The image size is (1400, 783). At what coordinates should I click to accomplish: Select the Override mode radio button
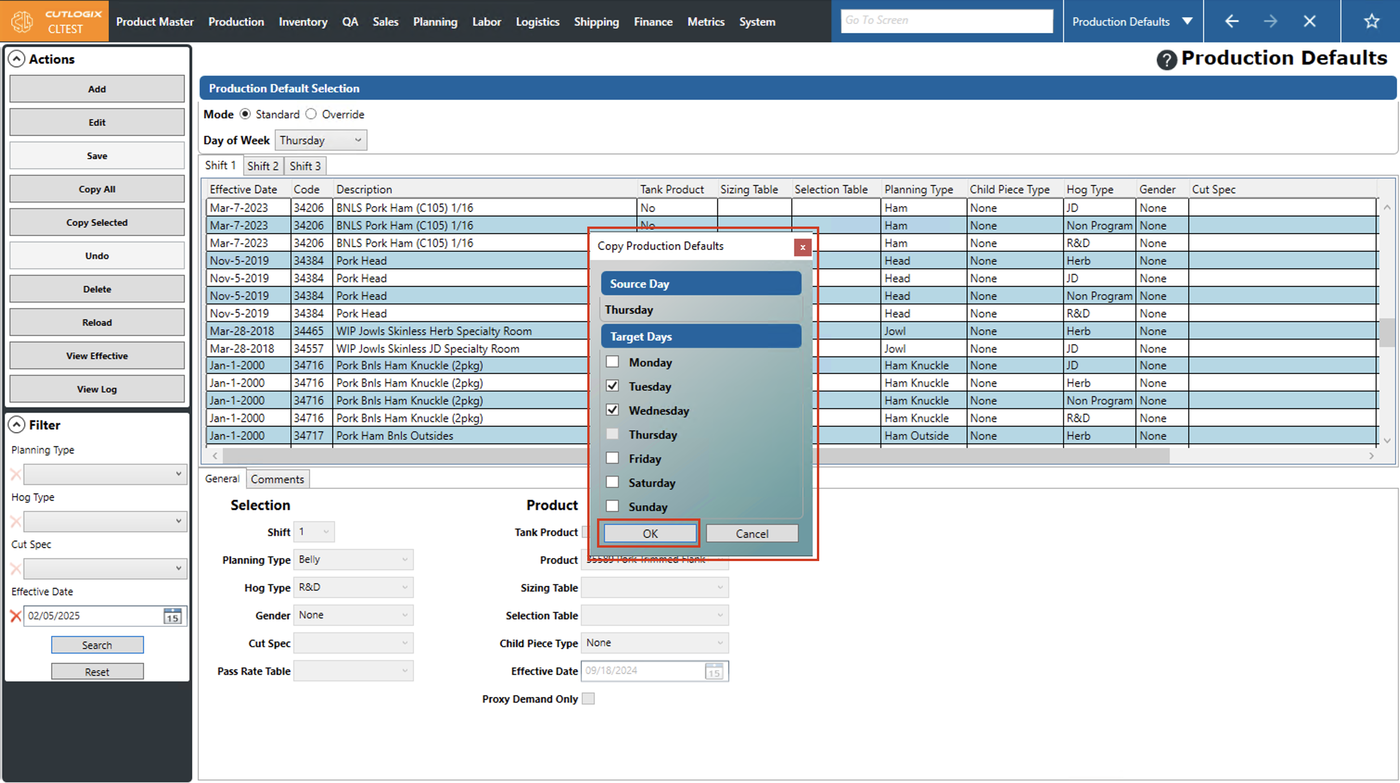(x=311, y=114)
